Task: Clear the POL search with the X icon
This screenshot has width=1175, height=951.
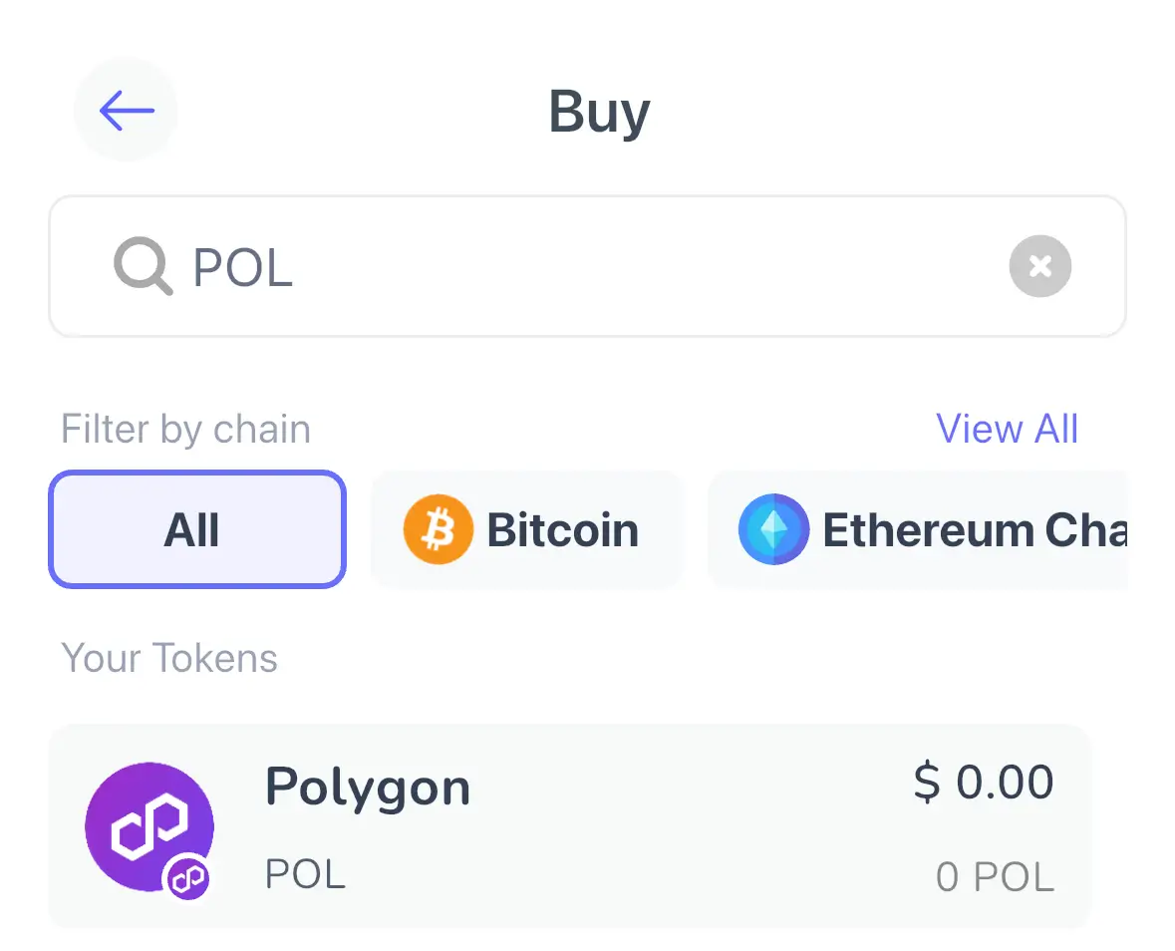Action: tap(1040, 266)
